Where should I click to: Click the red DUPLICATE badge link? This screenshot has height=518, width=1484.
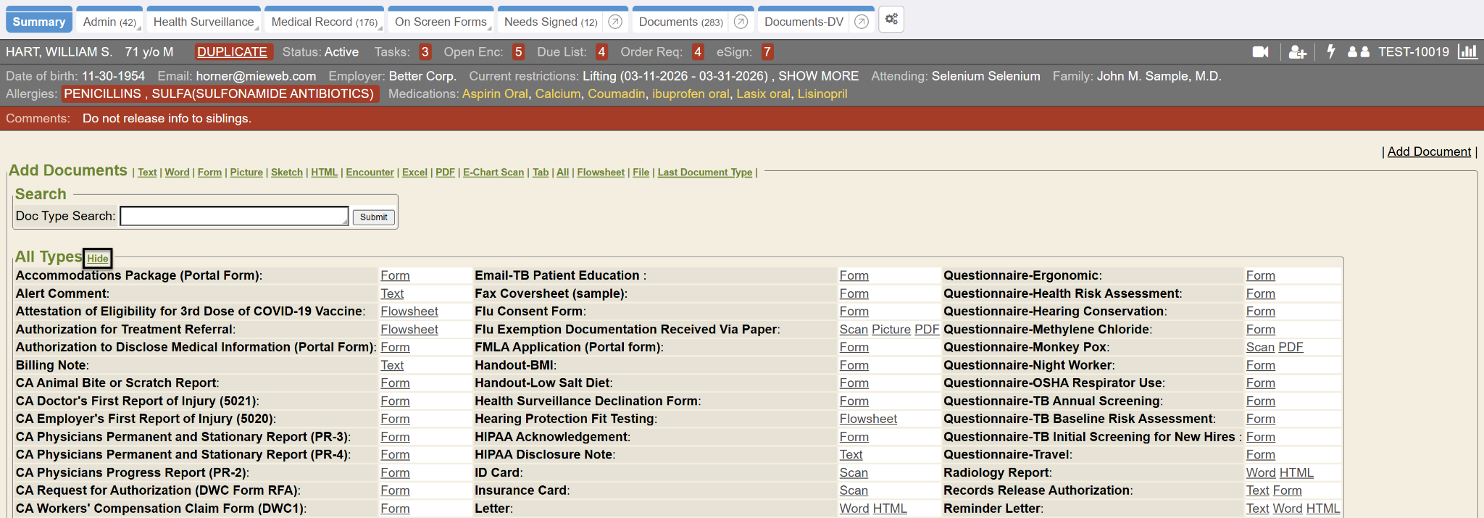[232, 52]
